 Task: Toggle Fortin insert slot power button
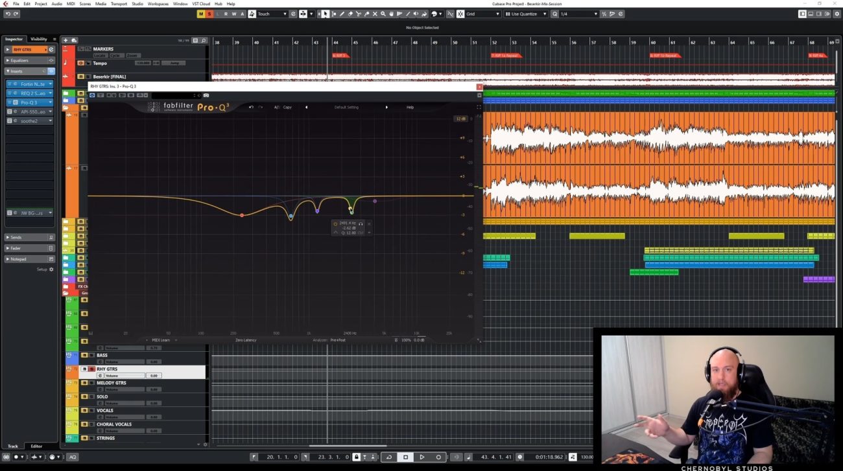(x=9, y=84)
